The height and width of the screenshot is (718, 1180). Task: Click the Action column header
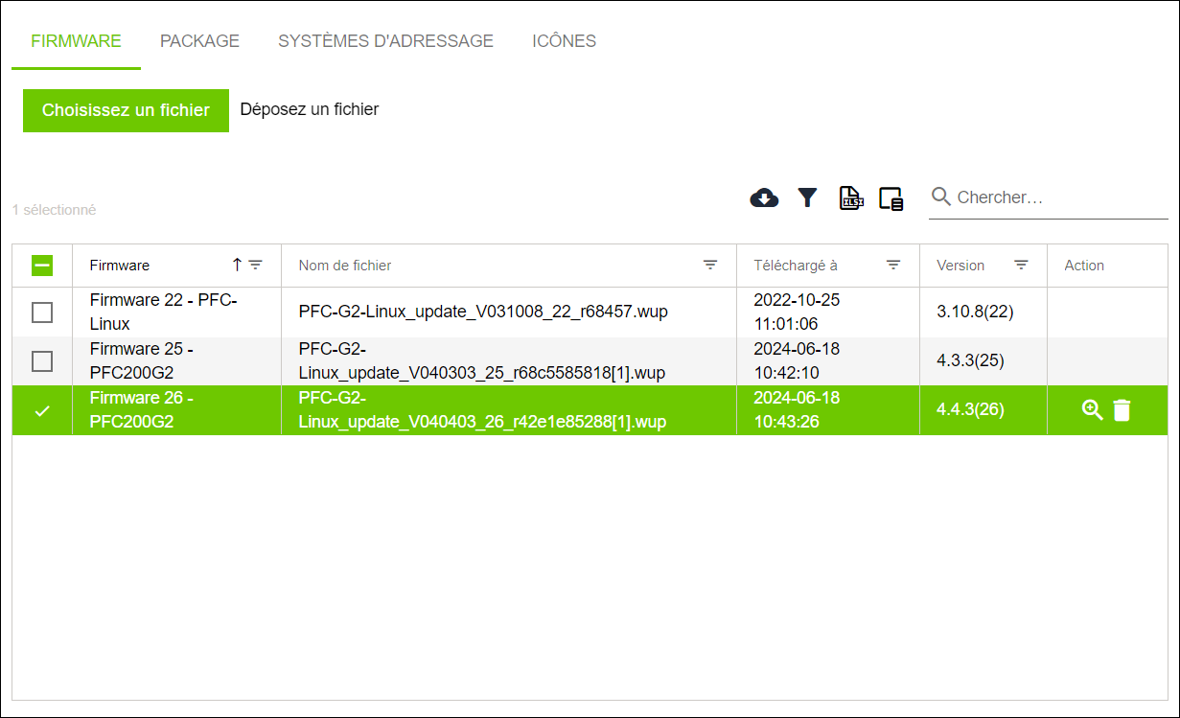coord(1084,266)
